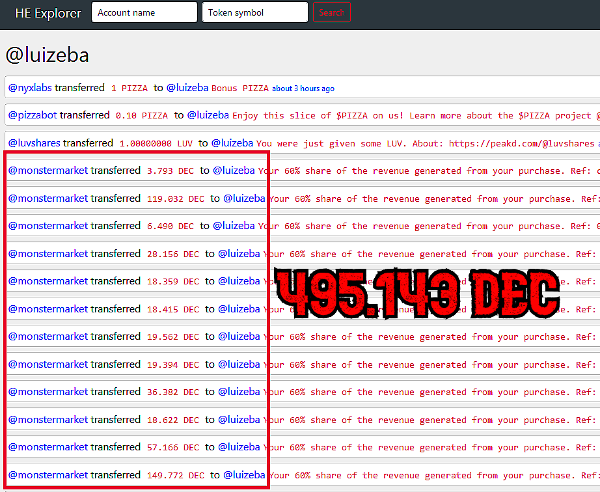Focus the Token symbol input field
Image resolution: width=600 pixels, height=492 pixels.
(255, 12)
